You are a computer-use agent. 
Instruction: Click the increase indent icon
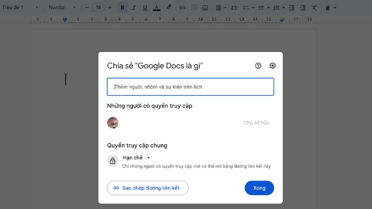click(x=303, y=8)
